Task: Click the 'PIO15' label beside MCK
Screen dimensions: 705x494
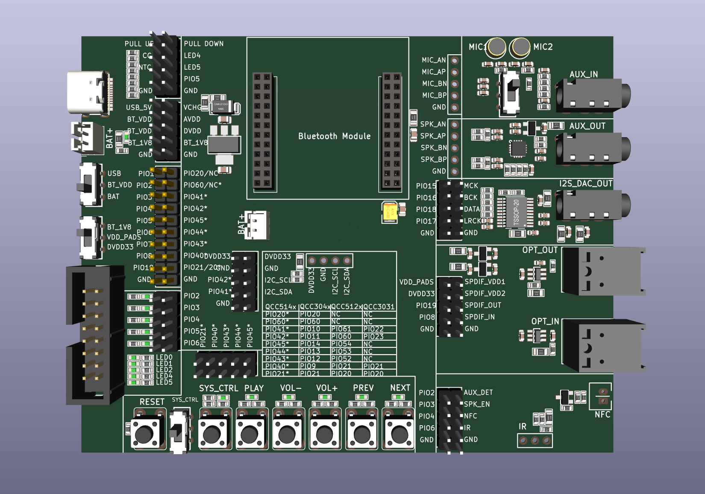Action: [426, 186]
